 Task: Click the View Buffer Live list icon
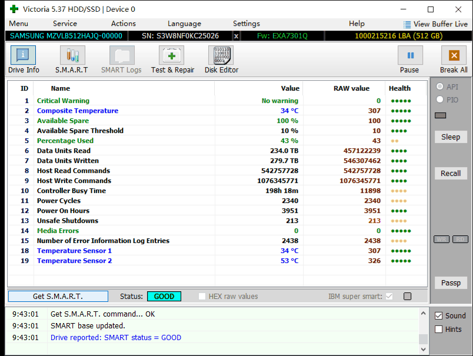click(x=407, y=25)
